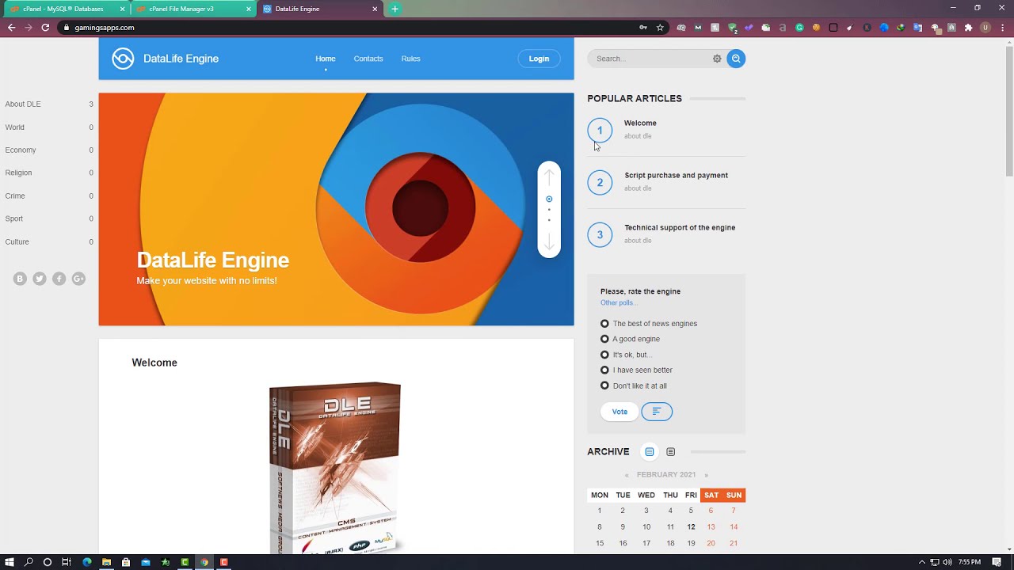Open Sport category in sidebar
The height and width of the screenshot is (570, 1014).
(14, 218)
